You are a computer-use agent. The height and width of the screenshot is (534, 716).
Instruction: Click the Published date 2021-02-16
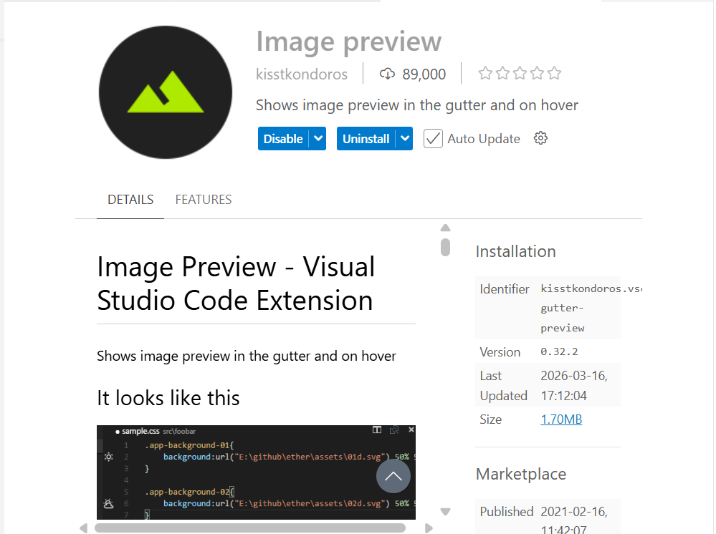click(574, 520)
